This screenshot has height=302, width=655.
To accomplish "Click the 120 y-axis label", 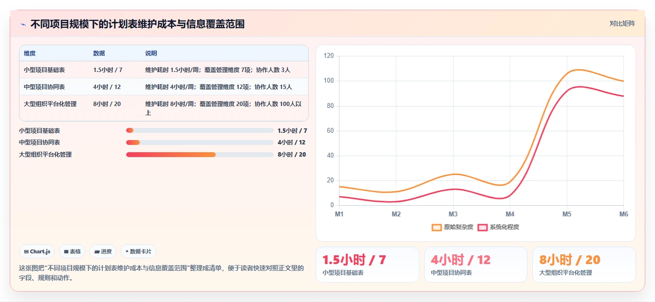I will 329,56.
